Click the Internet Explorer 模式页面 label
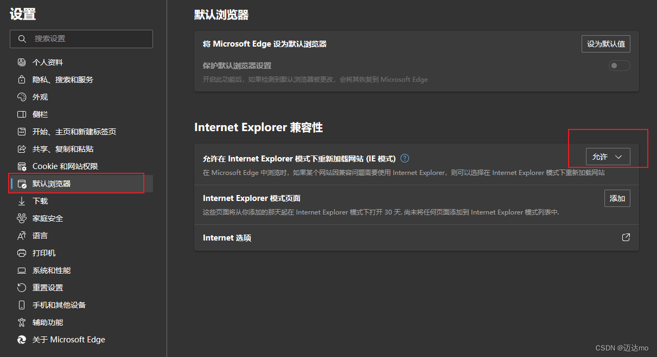657x357 pixels. [252, 198]
